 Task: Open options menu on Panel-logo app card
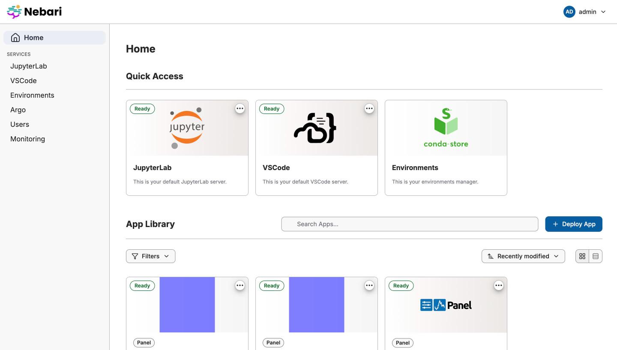point(499,286)
